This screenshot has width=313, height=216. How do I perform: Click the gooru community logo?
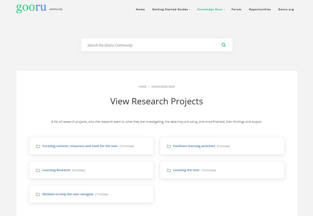tap(39, 9)
